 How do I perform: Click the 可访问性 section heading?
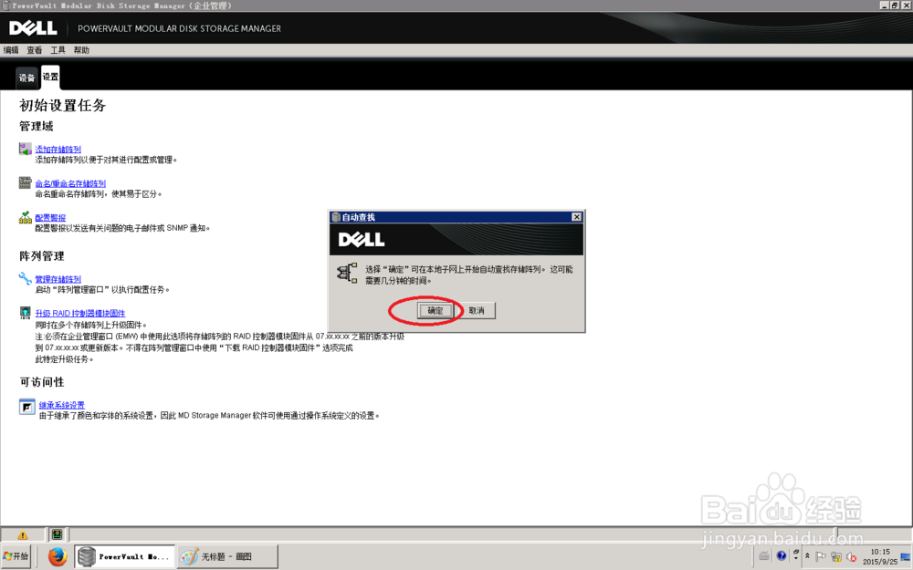click(42, 382)
